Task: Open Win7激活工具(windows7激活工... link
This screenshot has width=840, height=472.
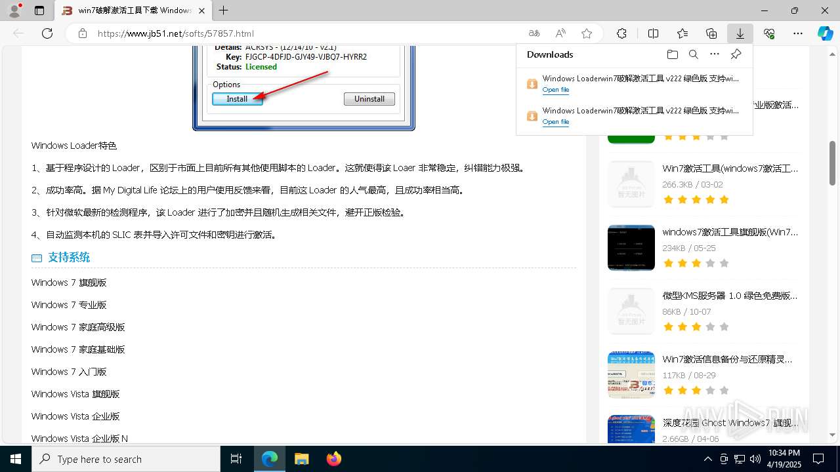Action: coord(730,168)
